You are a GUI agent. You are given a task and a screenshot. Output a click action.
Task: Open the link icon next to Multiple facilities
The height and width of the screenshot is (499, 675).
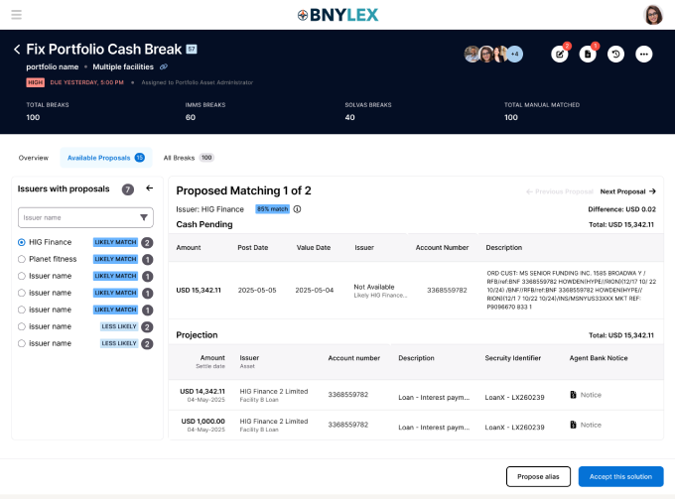[x=164, y=66]
